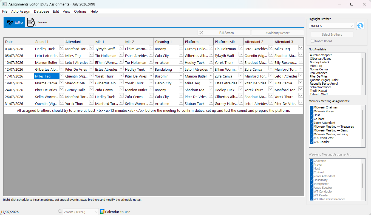Open Platform Mic dropdown for 26/07/2026
The height and width of the screenshot is (215, 371).
pos(241,96)
